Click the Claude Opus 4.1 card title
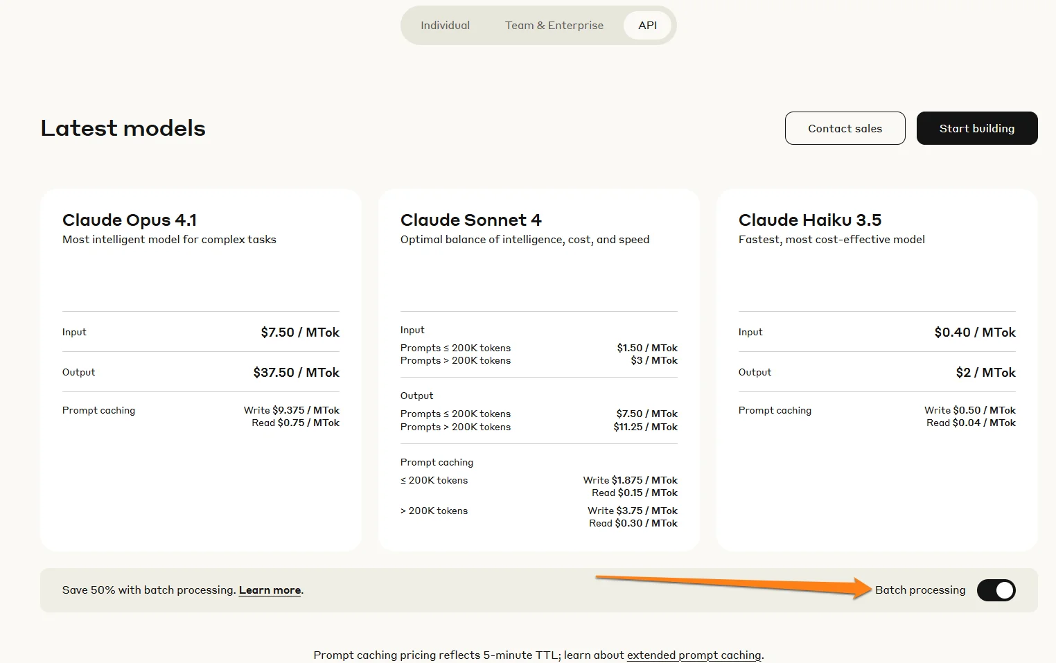 tap(130, 220)
